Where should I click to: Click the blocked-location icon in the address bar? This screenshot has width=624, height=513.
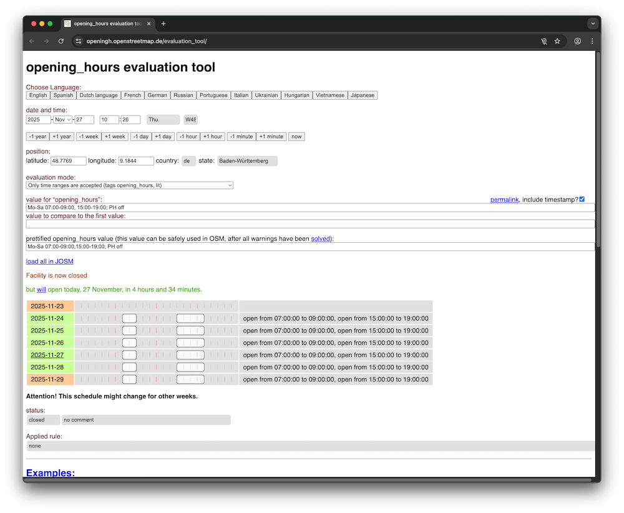(544, 41)
